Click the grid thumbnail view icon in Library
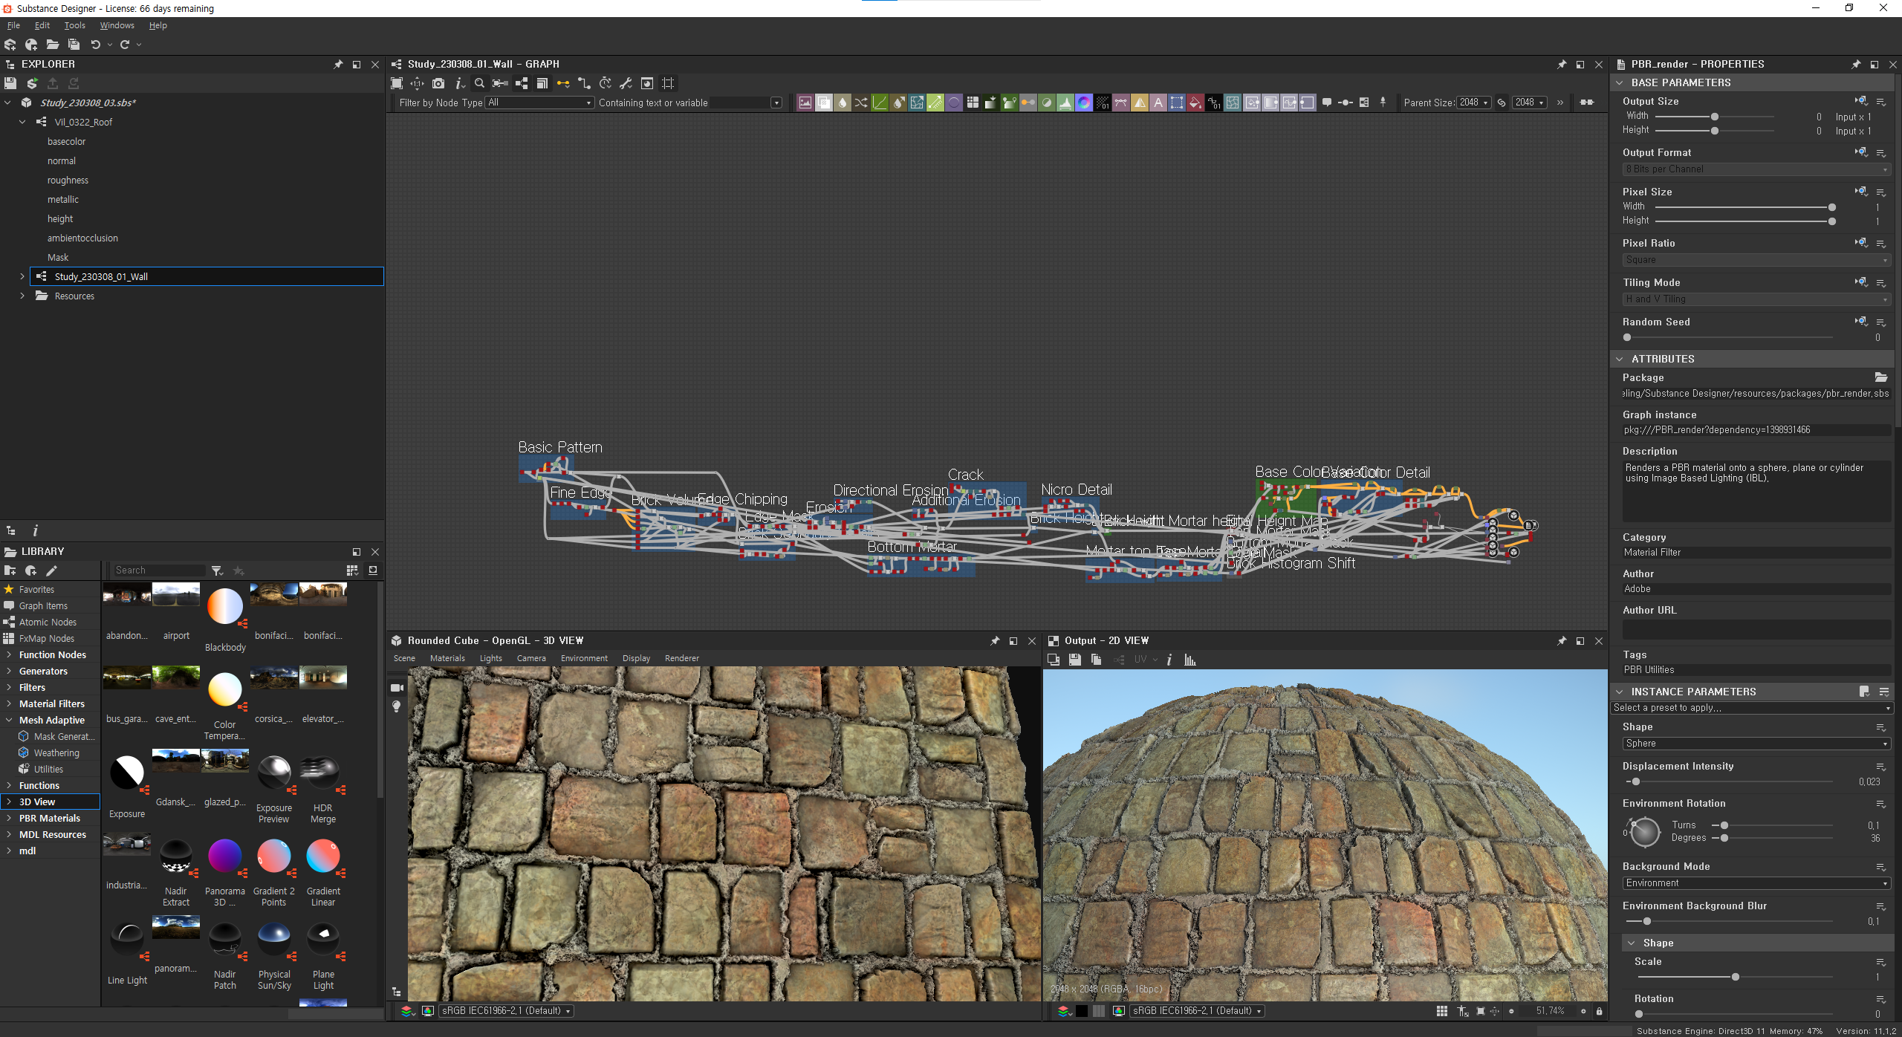The image size is (1902, 1037). pos(352,570)
